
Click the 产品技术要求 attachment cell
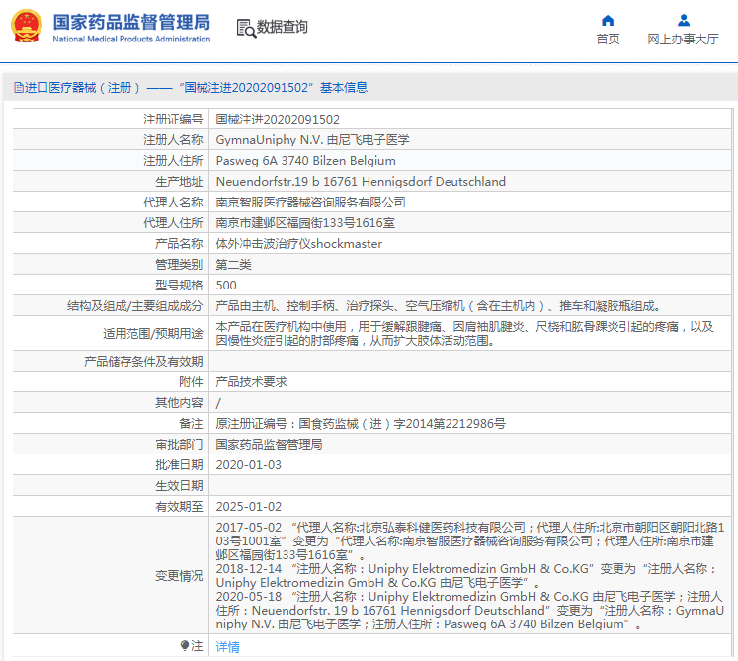point(251,382)
